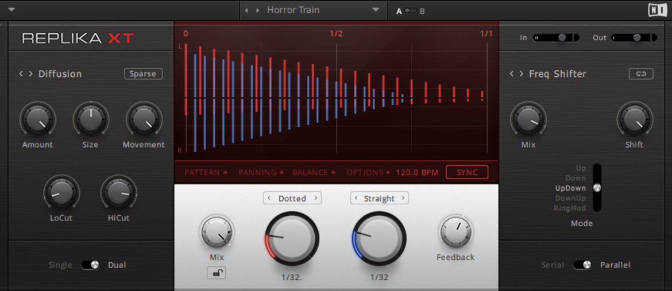The width and height of the screenshot is (672, 291).
Task: Click the delay Mix knob
Action: 217,232
